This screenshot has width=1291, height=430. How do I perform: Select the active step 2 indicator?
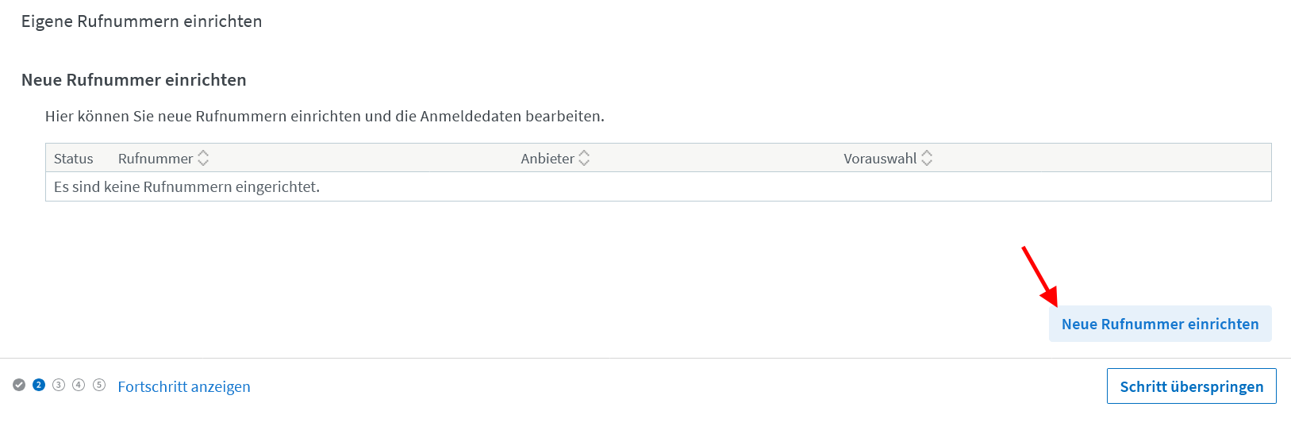click(39, 385)
